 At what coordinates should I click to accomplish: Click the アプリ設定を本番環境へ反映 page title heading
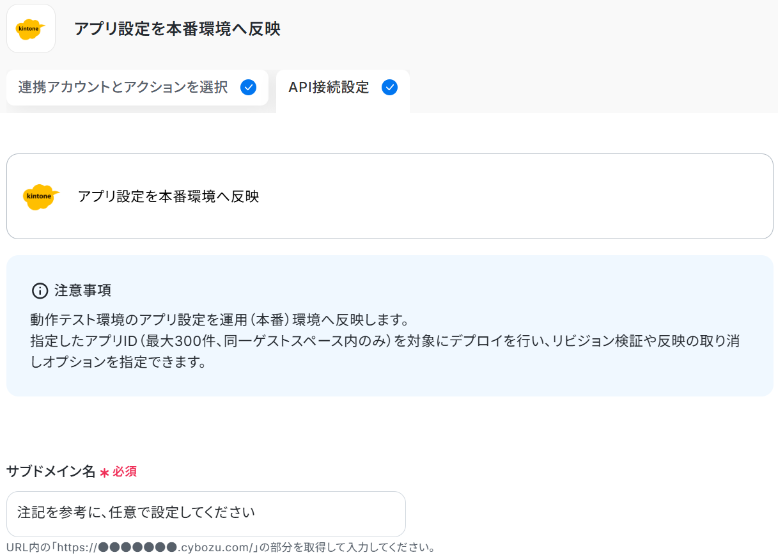(x=177, y=29)
